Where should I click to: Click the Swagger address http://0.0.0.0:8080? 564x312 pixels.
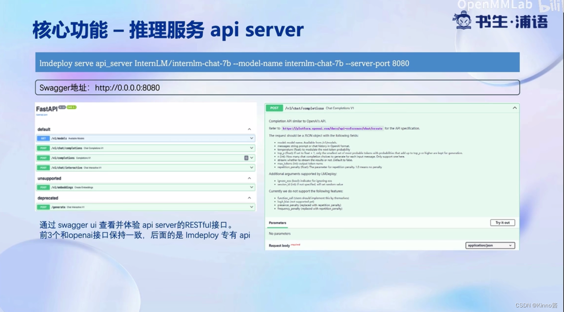click(127, 88)
